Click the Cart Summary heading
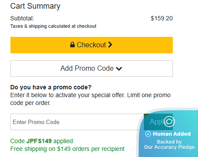Viewport: 198px width, 157px height. 35,6
